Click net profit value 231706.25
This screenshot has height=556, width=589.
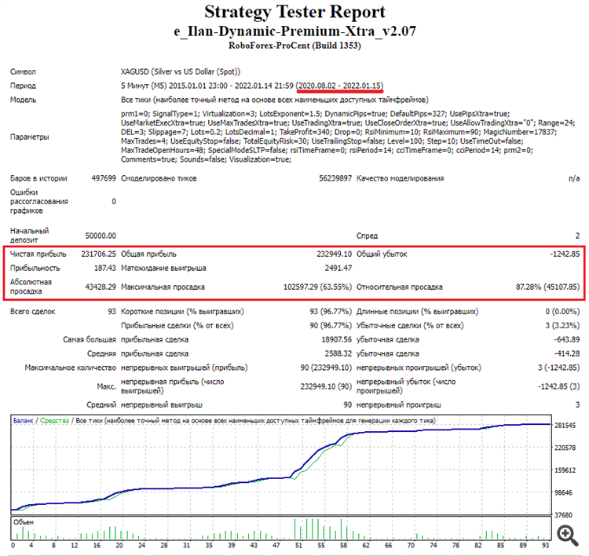tap(98, 254)
